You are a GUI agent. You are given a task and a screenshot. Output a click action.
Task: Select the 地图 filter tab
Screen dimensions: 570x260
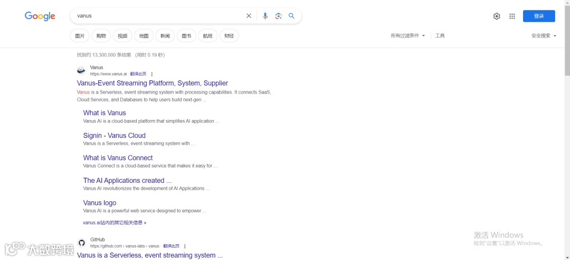(x=144, y=36)
